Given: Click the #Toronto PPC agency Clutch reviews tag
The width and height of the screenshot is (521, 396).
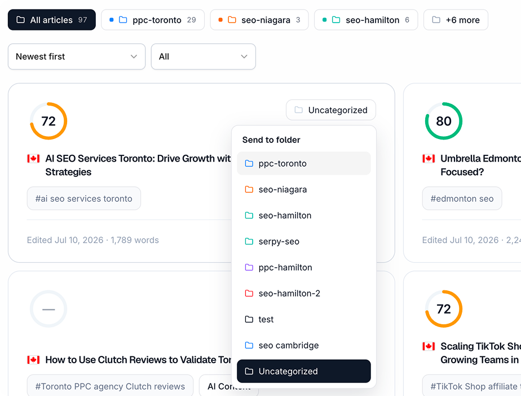Looking at the screenshot, I should pyautogui.click(x=110, y=386).
